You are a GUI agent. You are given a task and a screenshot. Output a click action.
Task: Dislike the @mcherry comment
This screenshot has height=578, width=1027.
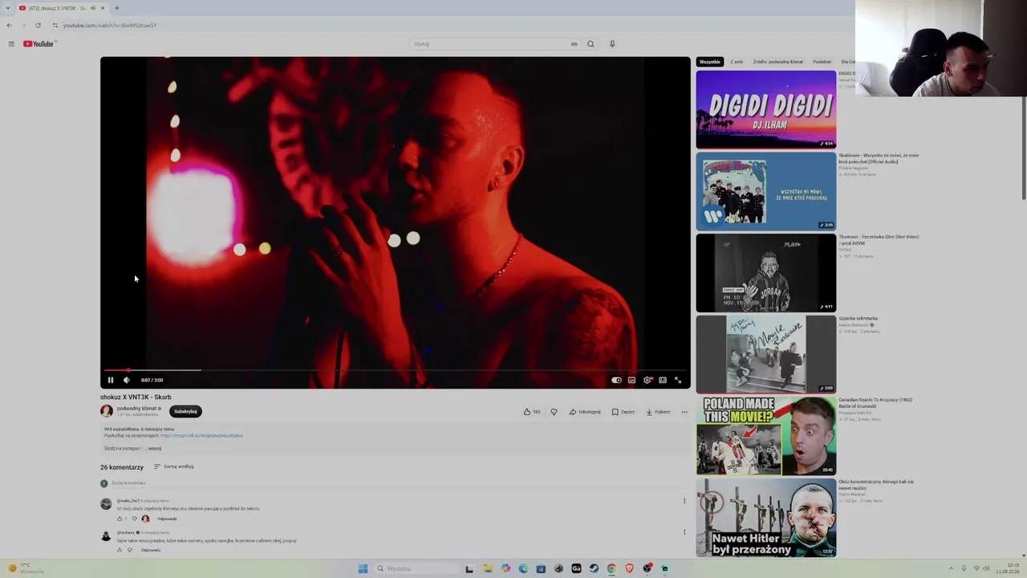[130, 550]
